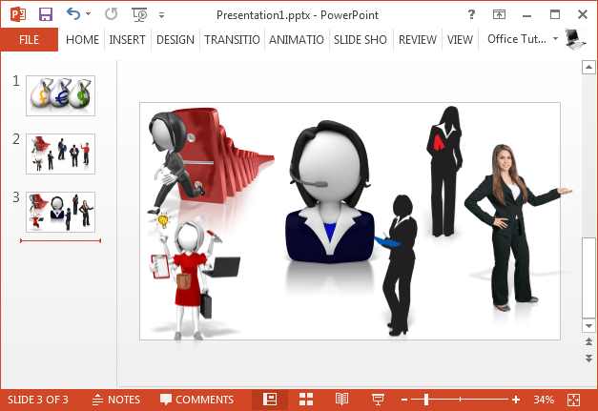Select the standing silhouette with red folder
The height and width of the screenshot is (411, 598).
click(444, 172)
